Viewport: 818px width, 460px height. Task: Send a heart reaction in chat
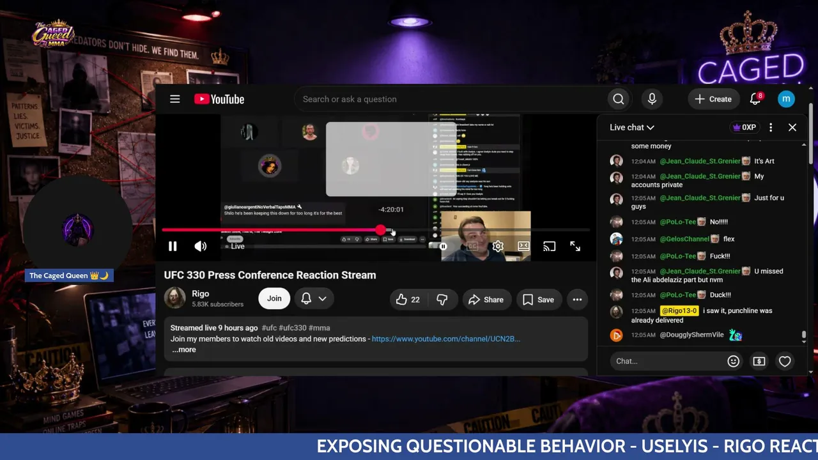pyautogui.click(x=785, y=361)
